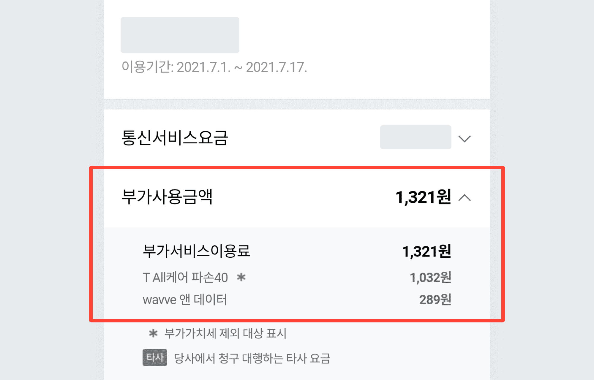The height and width of the screenshot is (380, 594).
Task: Select the 부가사용금액 total of 1,321원
Action: (421, 196)
